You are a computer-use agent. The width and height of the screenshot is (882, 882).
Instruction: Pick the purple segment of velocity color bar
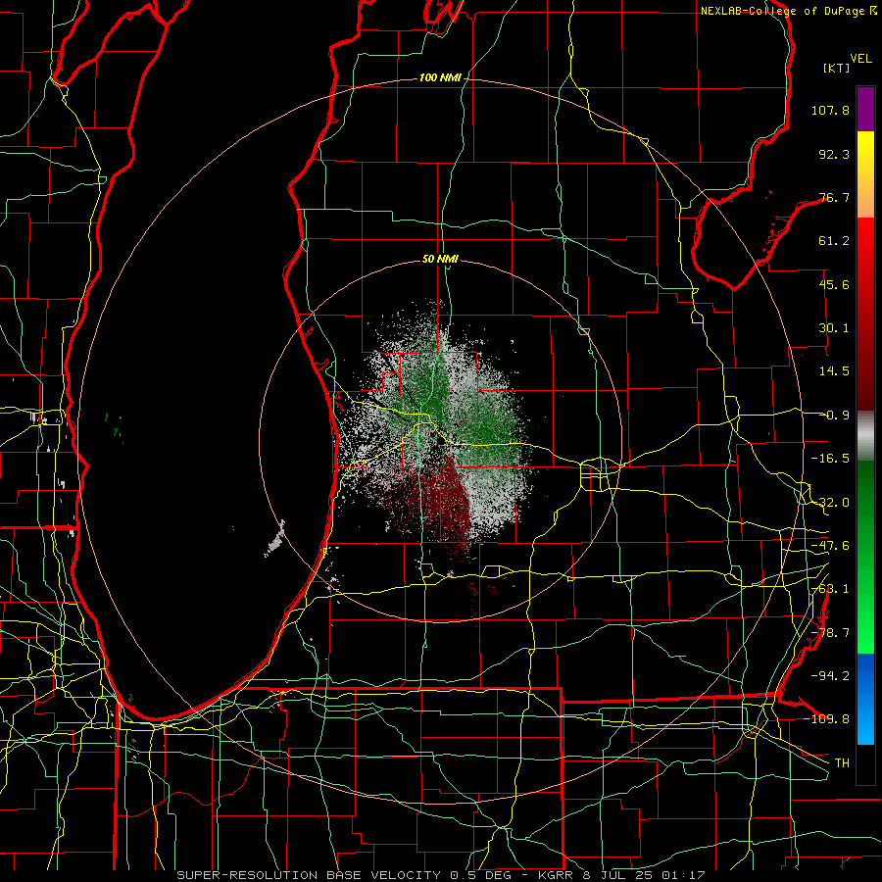click(865, 110)
